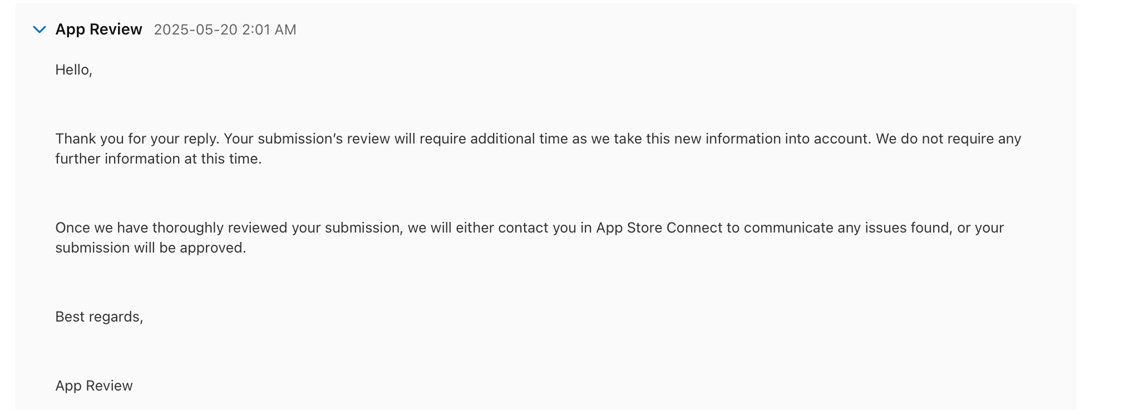
Task: Click "communicate any issues found" text
Action: click(846, 228)
